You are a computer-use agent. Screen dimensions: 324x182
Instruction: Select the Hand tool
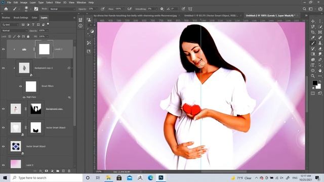click(320, 71)
